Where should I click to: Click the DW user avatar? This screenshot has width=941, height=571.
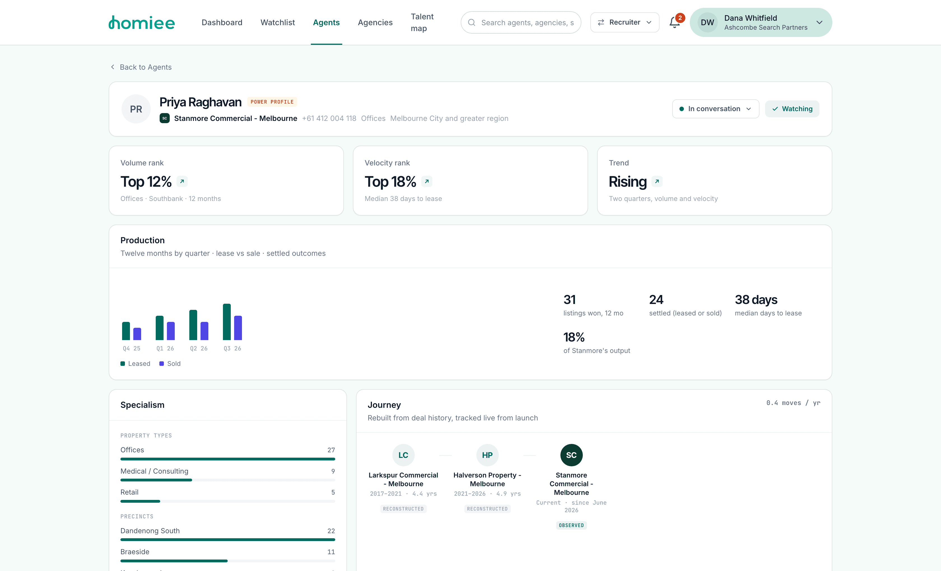(707, 22)
